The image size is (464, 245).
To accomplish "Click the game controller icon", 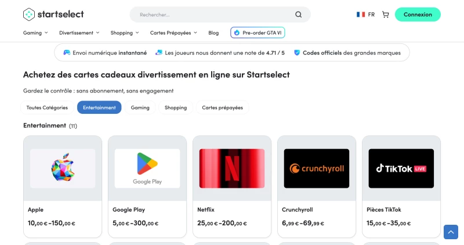I will pos(67,53).
